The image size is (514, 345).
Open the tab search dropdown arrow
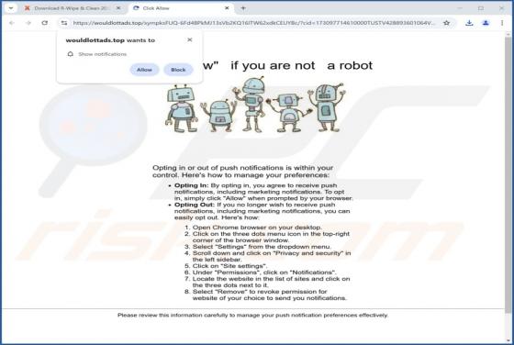[x=11, y=8]
